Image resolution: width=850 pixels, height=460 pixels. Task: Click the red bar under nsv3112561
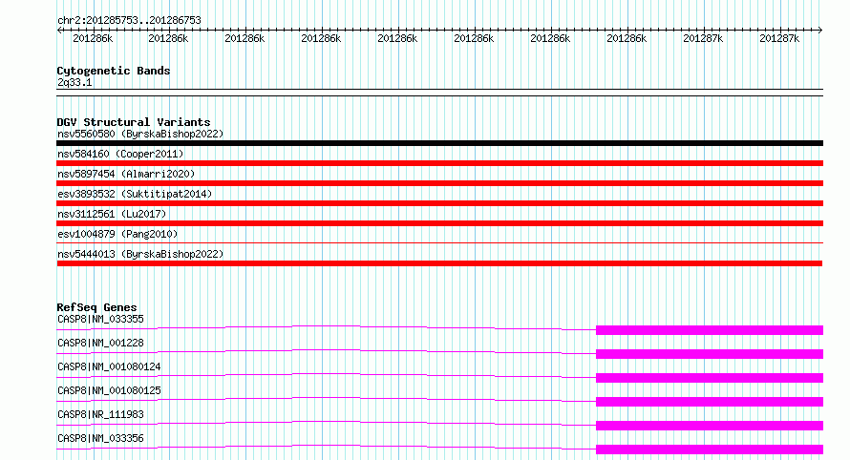(x=439, y=223)
